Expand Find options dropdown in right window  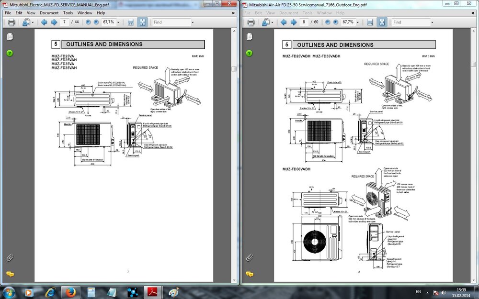point(432,22)
